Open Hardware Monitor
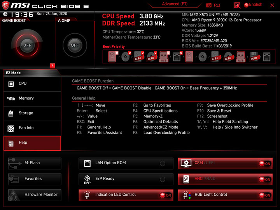This screenshot has height=210, width=280. pos(35,195)
